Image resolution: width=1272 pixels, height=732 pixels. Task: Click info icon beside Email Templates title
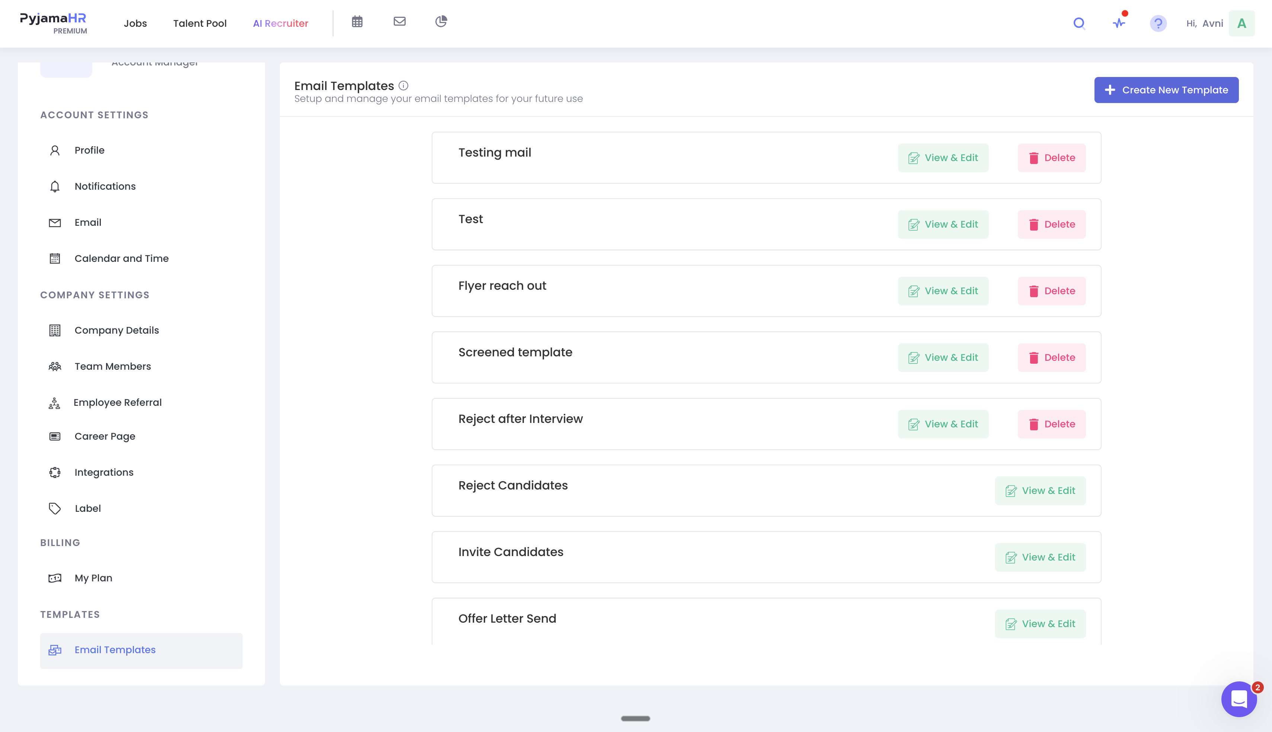tap(403, 86)
